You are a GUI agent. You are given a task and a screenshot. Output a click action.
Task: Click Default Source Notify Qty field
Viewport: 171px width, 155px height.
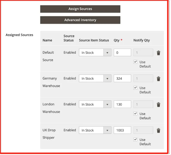coord(143,53)
